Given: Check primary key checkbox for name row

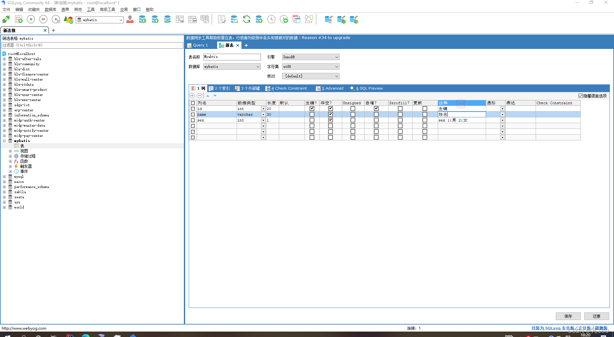Looking at the screenshot, I should point(312,114).
